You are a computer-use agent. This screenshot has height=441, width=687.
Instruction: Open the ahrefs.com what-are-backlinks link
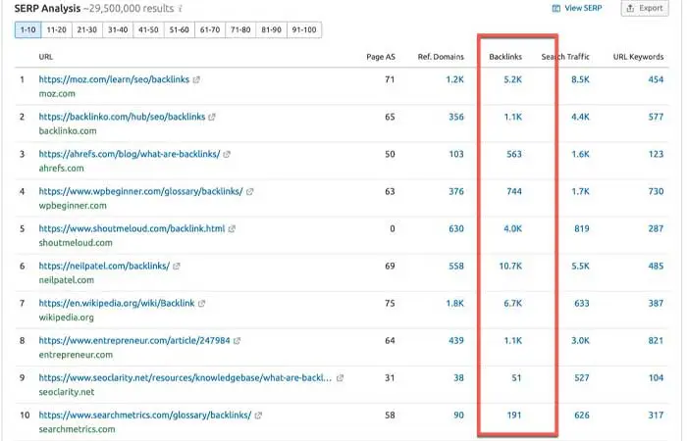pyautogui.click(x=130, y=154)
